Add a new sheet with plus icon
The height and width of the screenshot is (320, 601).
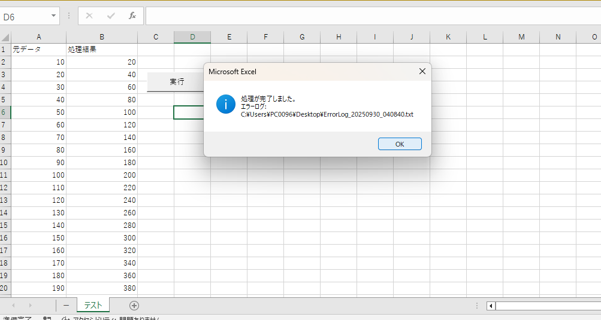[x=134, y=306]
